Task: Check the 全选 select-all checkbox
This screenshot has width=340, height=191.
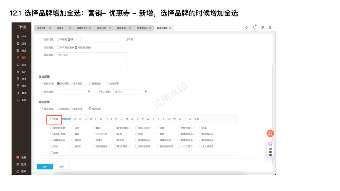Action: tap(51, 119)
